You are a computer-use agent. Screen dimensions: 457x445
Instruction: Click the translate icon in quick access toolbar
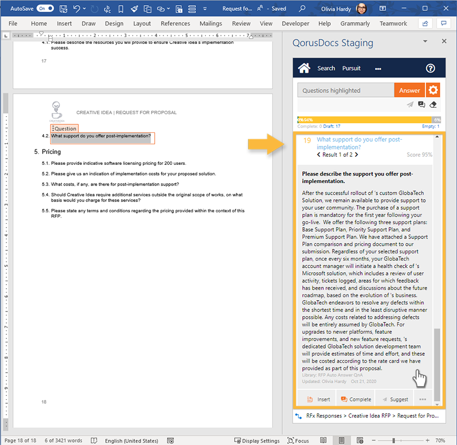click(x=107, y=9)
